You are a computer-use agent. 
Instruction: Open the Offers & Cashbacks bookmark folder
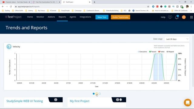click(x=179, y=11)
